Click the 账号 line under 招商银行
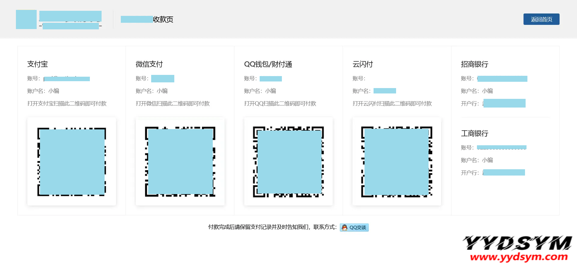This screenshot has height=266, width=577. coord(494,78)
